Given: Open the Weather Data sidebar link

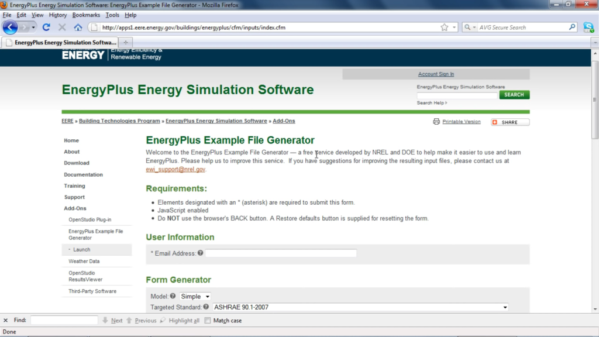Looking at the screenshot, I should 84,262.
